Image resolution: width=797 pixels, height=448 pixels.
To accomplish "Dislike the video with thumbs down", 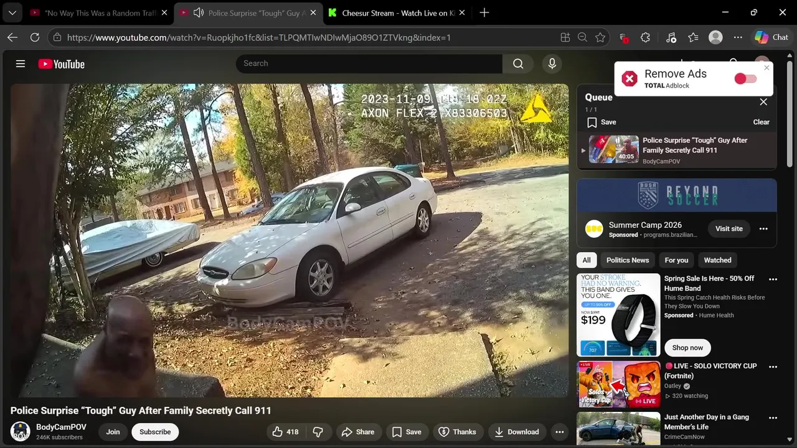I will (x=318, y=432).
